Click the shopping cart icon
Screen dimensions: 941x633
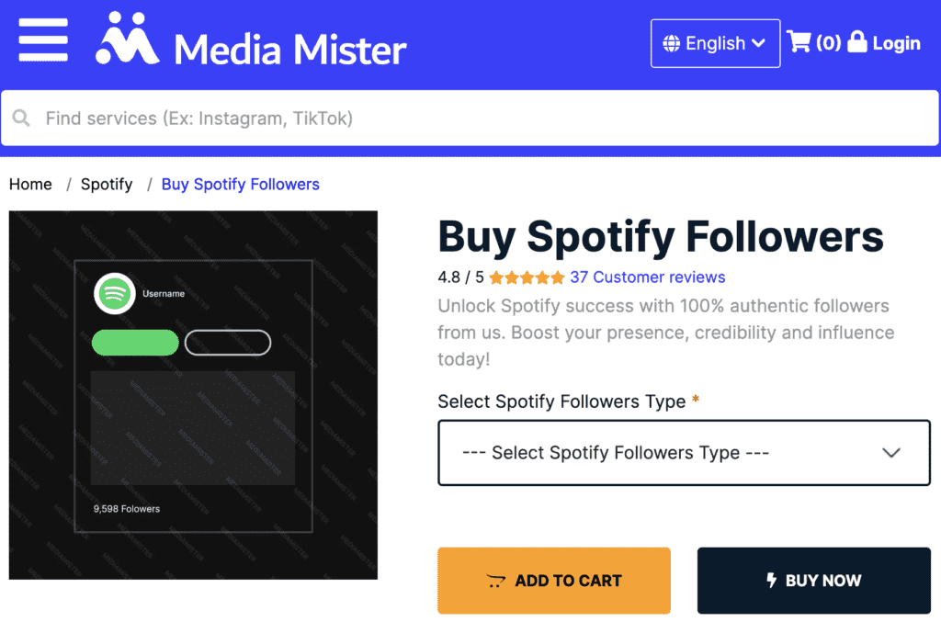coord(802,41)
